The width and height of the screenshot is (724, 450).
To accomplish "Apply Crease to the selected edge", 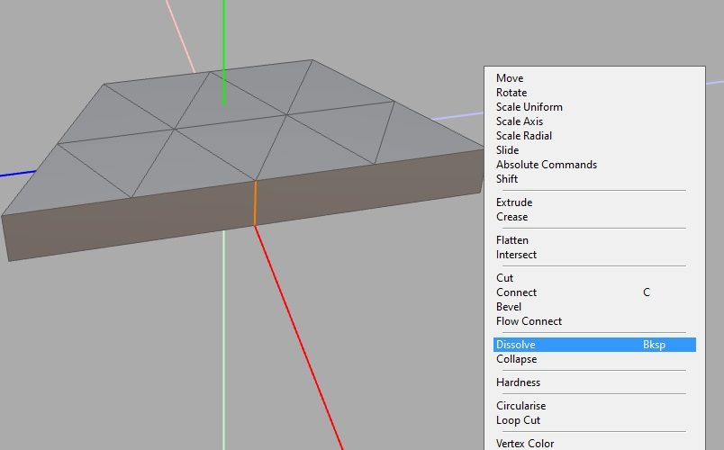I will coord(512,217).
